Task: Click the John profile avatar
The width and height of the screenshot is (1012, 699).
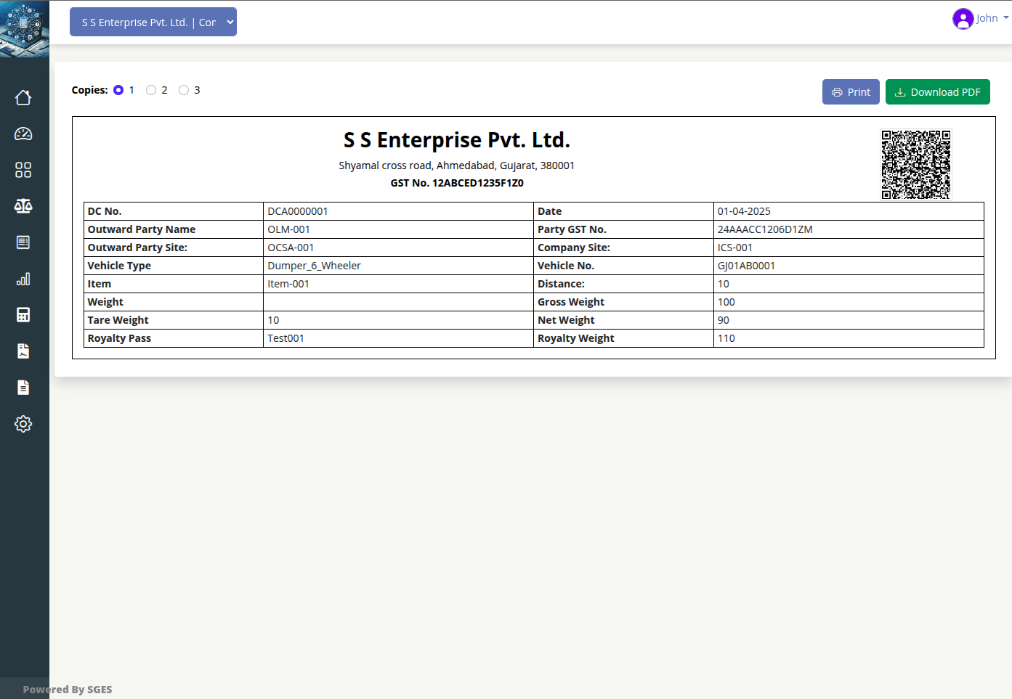Action: tap(963, 19)
